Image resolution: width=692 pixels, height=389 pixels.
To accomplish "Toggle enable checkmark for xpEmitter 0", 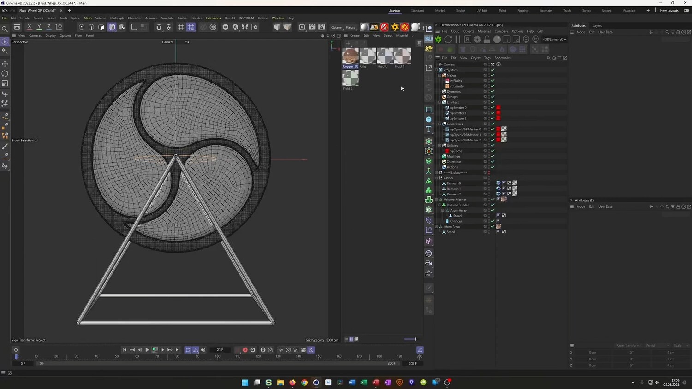I will (x=493, y=108).
